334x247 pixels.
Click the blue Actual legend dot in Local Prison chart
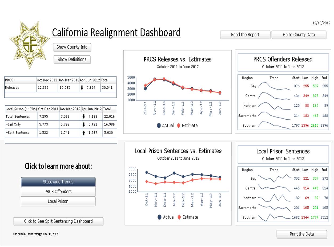(x=159, y=217)
